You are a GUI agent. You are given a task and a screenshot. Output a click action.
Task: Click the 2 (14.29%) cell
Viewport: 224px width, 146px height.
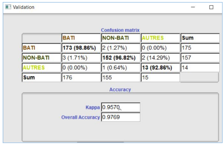coord(160,58)
